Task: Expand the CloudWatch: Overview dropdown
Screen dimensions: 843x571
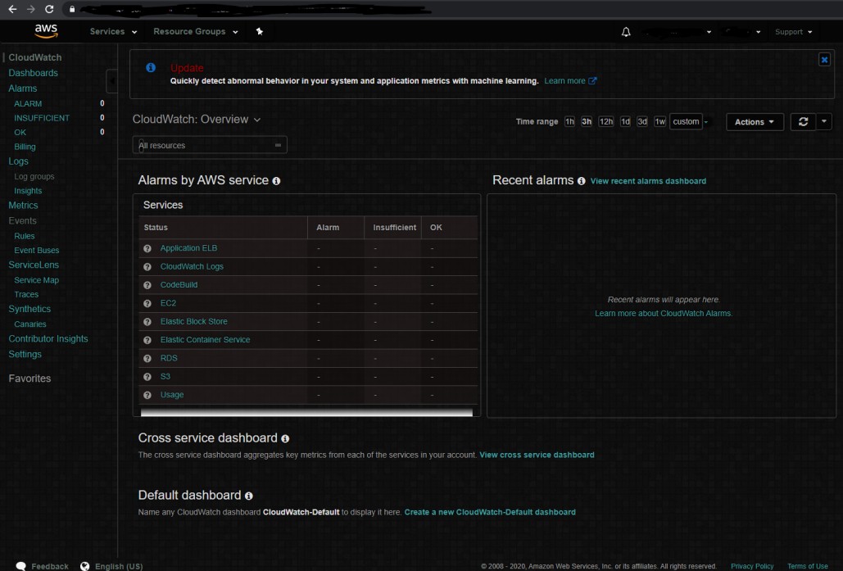Action: click(x=197, y=120)
